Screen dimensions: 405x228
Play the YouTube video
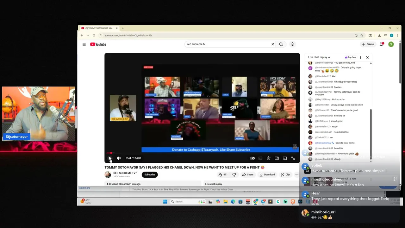pos(110,158)
